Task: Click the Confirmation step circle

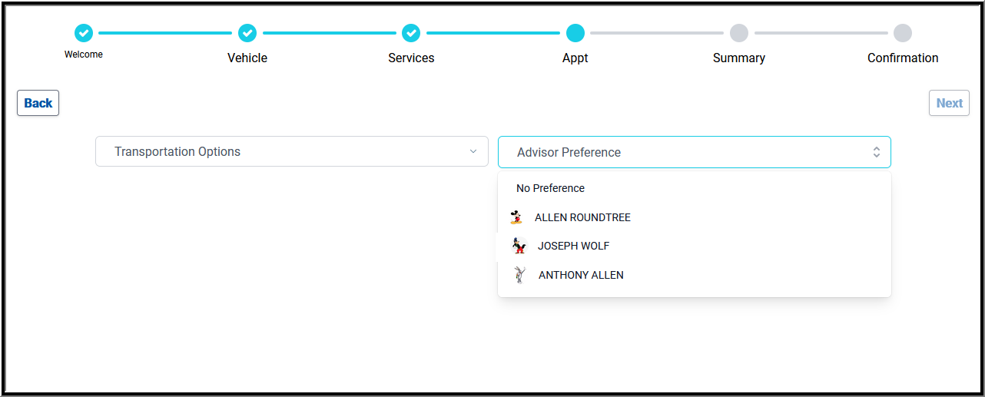Action: coord(903,33)
